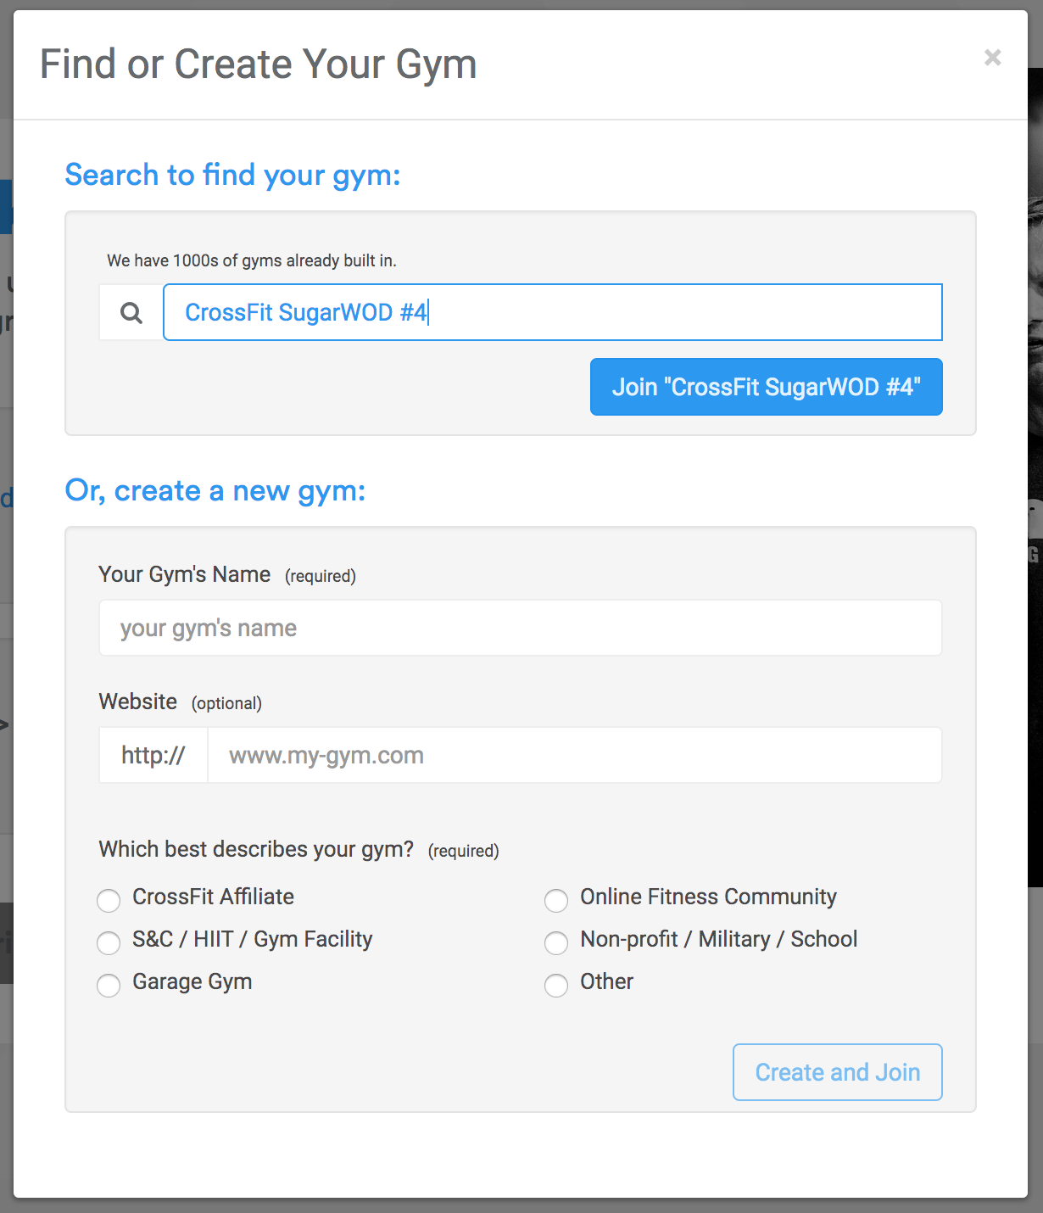Click the "Website" field label
The image size is (1043, 1213).
(x=138, y=702)
